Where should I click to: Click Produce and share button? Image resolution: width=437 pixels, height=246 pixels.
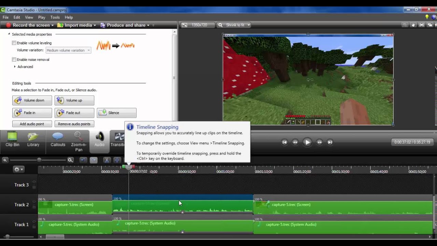(x=123, y=25)
